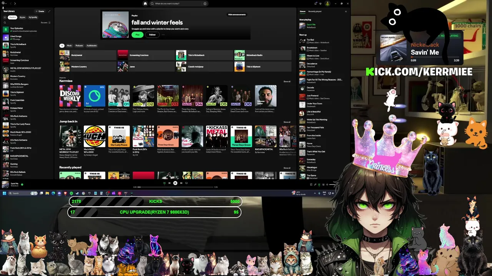
Task: Skip to the next track
Action: [x=181, y=183]
